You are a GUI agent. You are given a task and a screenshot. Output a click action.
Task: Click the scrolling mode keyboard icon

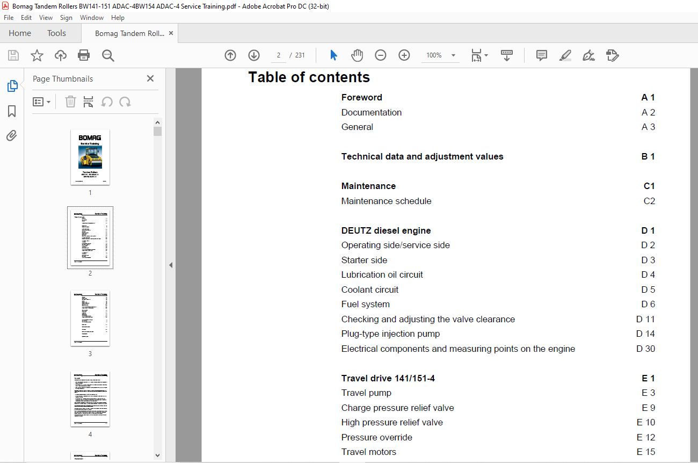click(x=507, y=55)
